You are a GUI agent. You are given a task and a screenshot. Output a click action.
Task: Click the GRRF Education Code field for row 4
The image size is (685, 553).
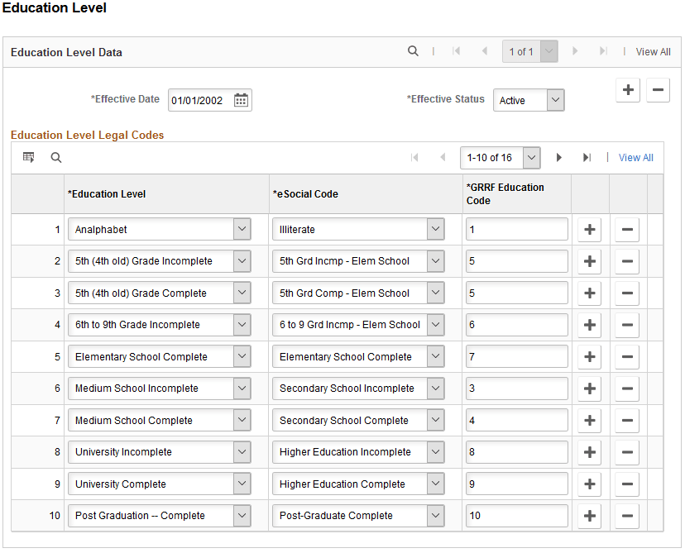tap(517, 324)
